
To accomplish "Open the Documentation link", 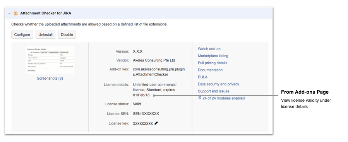I will tap(210, 70).
